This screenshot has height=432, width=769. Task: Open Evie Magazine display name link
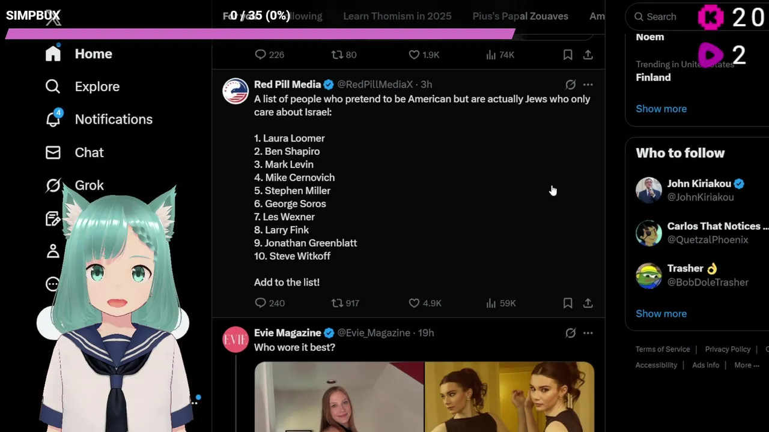[287, 333]
